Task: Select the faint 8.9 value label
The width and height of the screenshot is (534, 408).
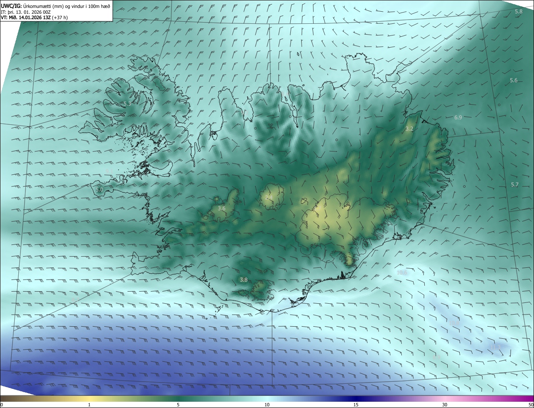Action: 436,357
